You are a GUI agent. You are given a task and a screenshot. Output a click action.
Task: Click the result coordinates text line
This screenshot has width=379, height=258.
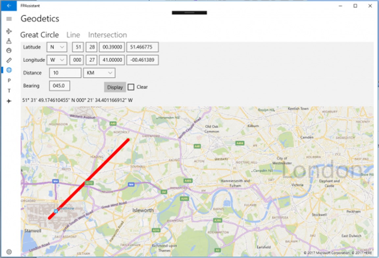tap(77, 100)
